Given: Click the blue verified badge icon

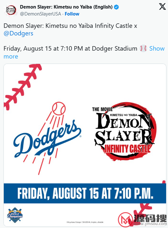Looking at the screenshot, I should click(x=116, y=7).
